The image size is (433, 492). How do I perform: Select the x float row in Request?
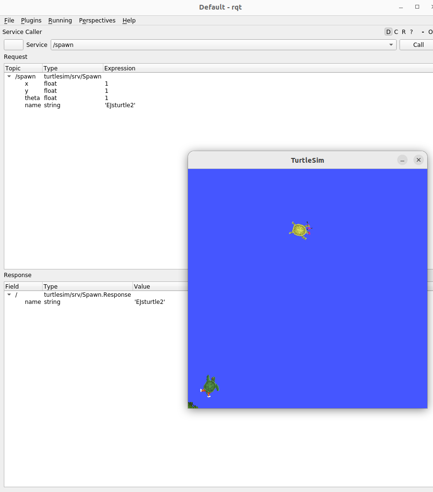[x=218, y=83]
